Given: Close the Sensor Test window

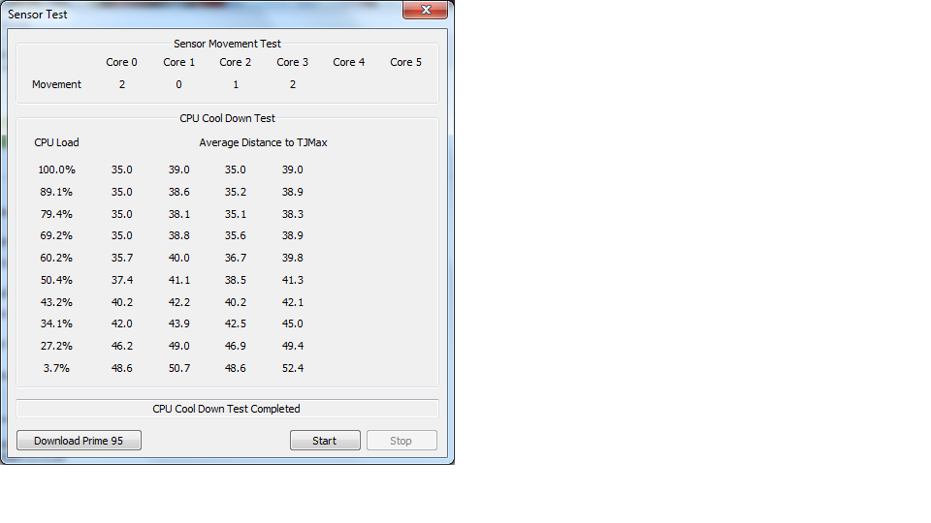Looking at the screenshot, I should tap(426, 11).
